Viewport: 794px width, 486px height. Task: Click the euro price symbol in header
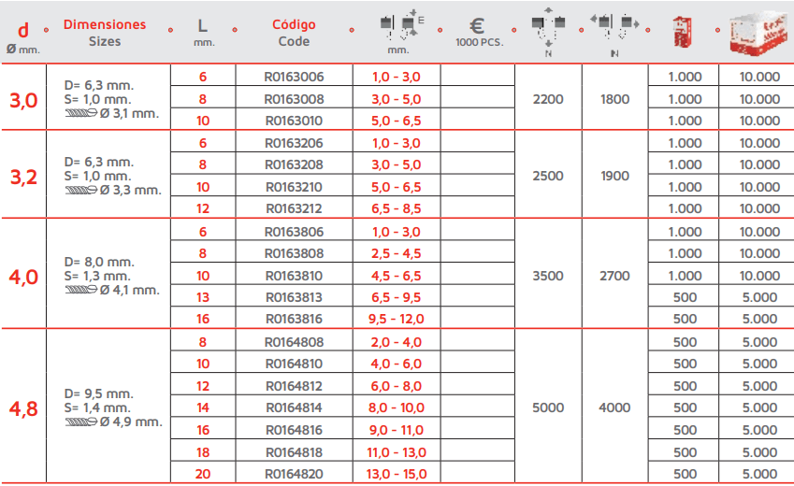click(477, 25)
